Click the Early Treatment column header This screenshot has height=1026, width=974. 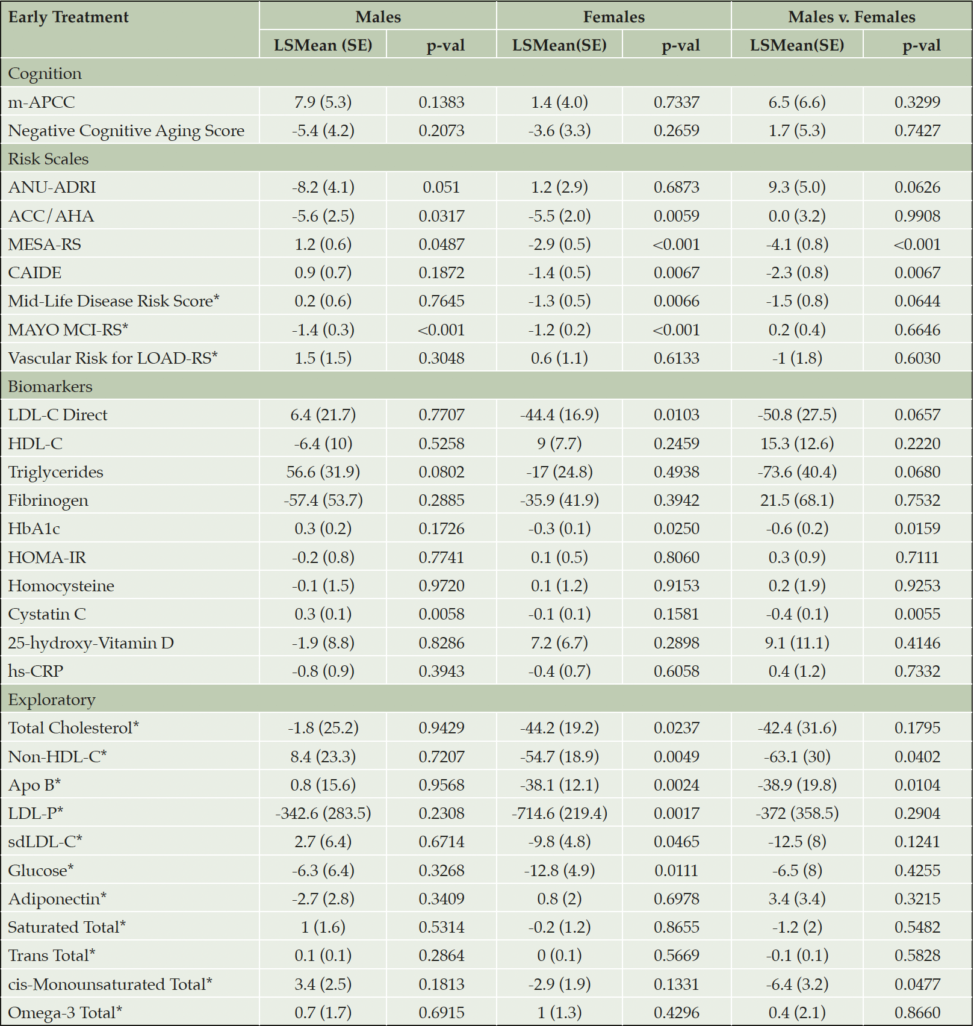pos(68,17)
